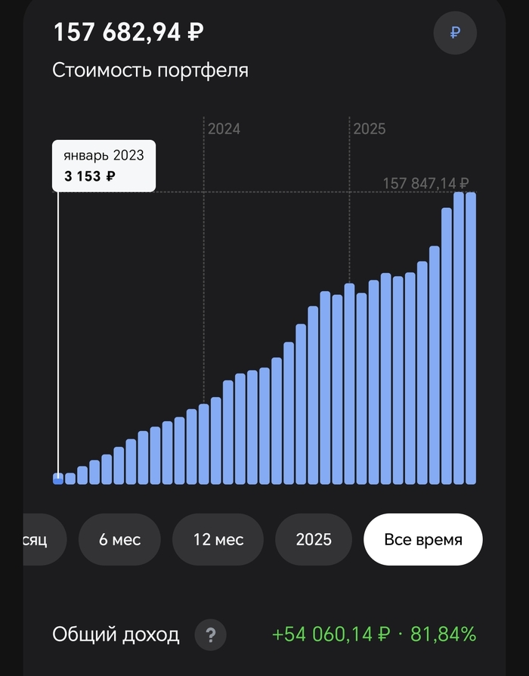Tap the Общий доход label

pyautogui.click(x=116, y=634)
